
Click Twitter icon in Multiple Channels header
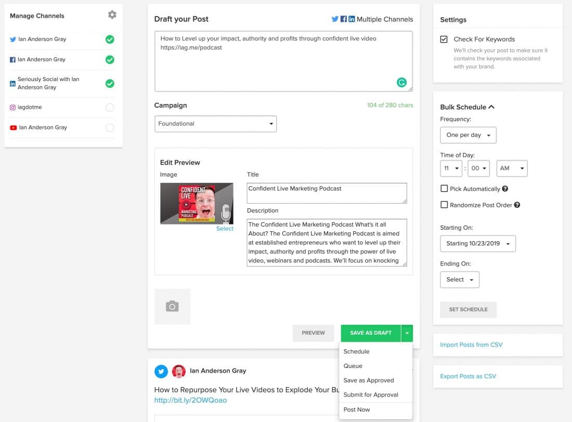(x=335, y=19)
